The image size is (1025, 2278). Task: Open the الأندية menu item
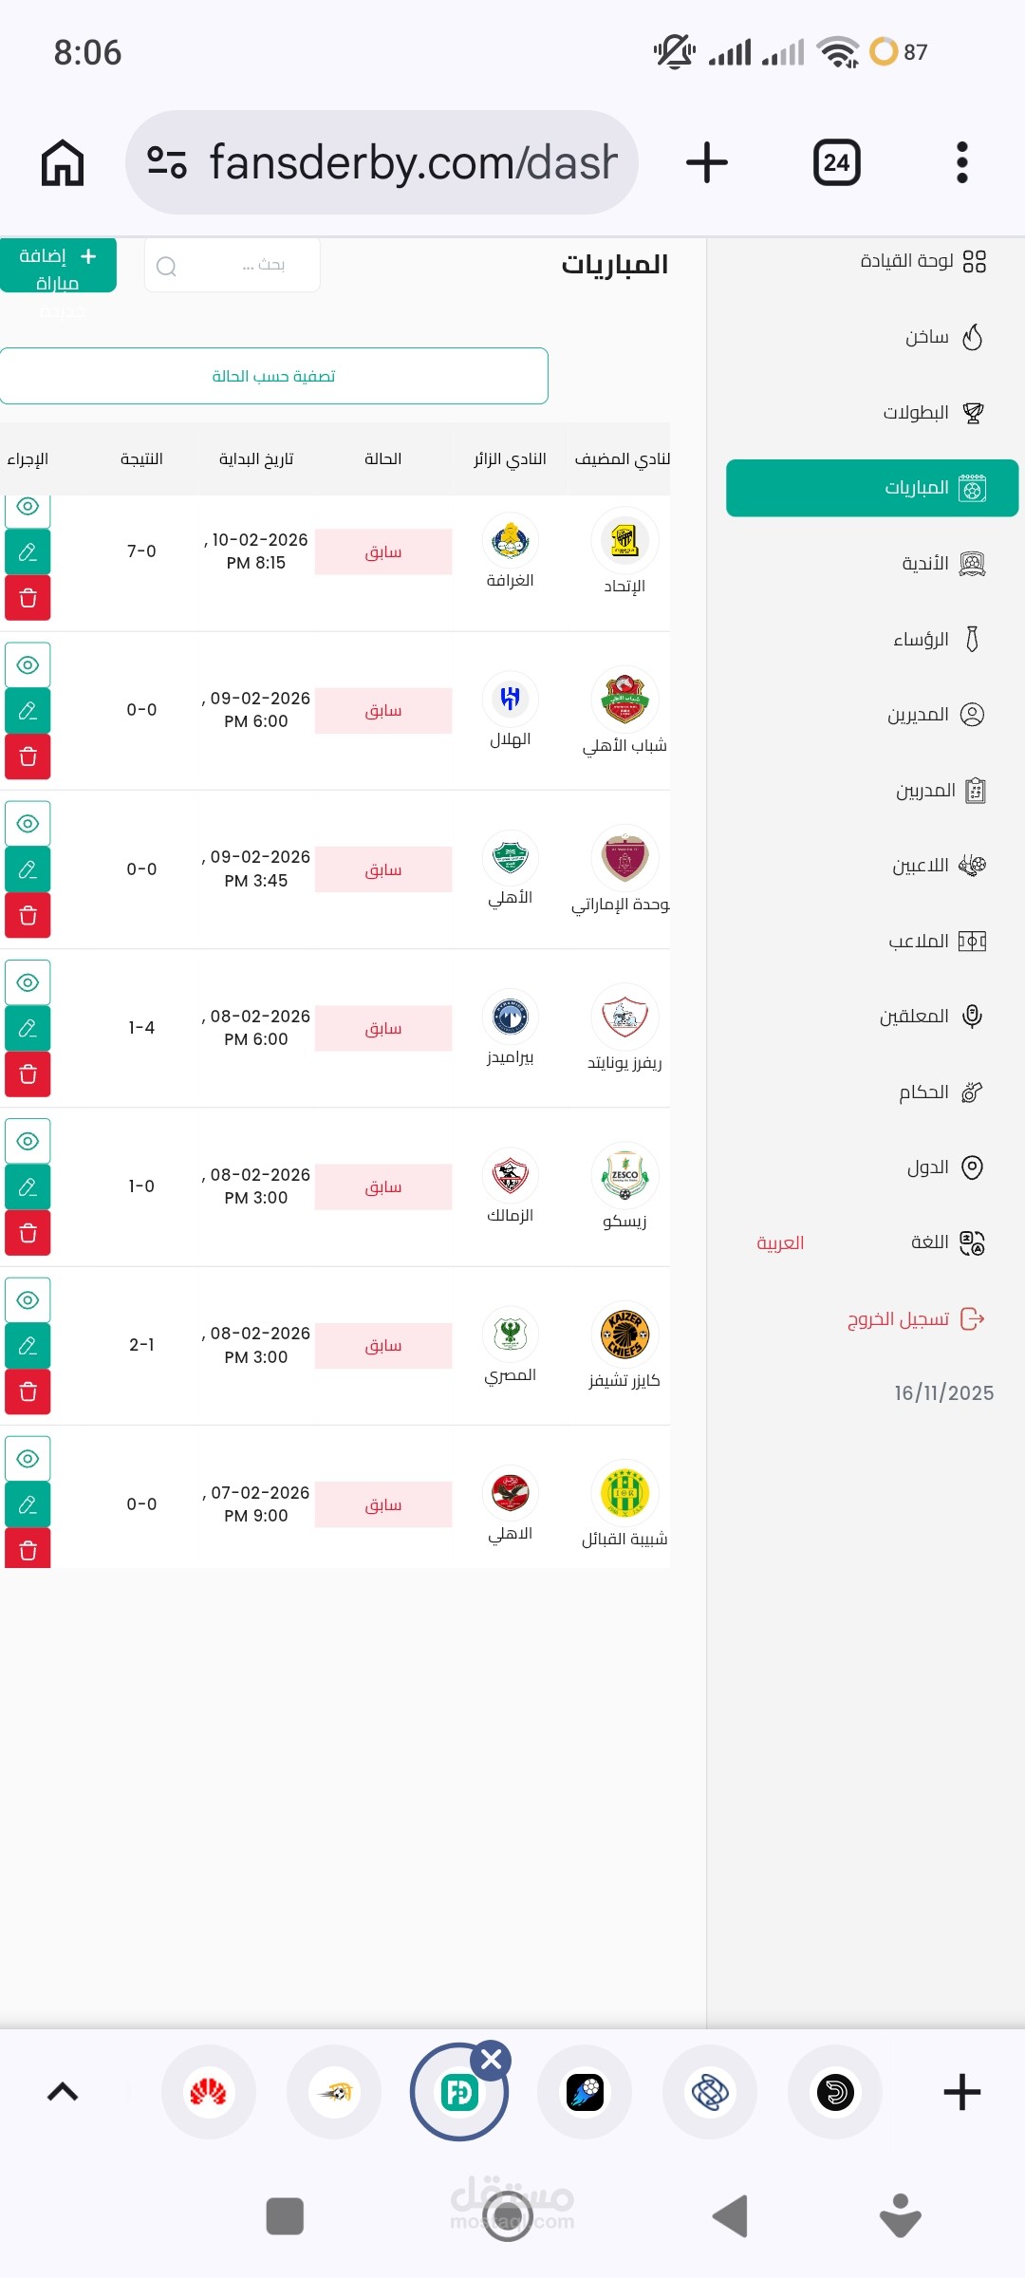pyautogui.click(x=924, y=564)
